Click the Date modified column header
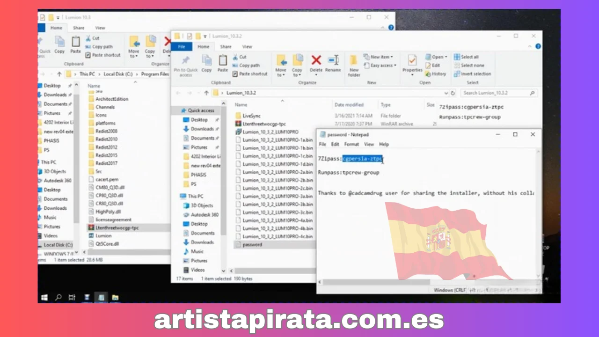599x337 pixels. [349, 105]
